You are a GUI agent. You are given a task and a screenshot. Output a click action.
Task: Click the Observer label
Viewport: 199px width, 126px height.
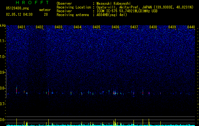(64, 3)
